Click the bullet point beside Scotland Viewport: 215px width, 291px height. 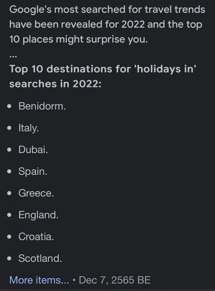tap(9, 258)
